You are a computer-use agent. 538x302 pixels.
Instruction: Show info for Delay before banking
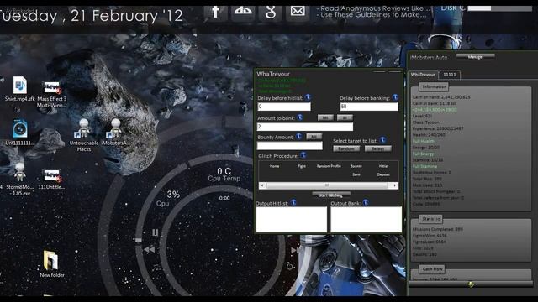[395, 97]
